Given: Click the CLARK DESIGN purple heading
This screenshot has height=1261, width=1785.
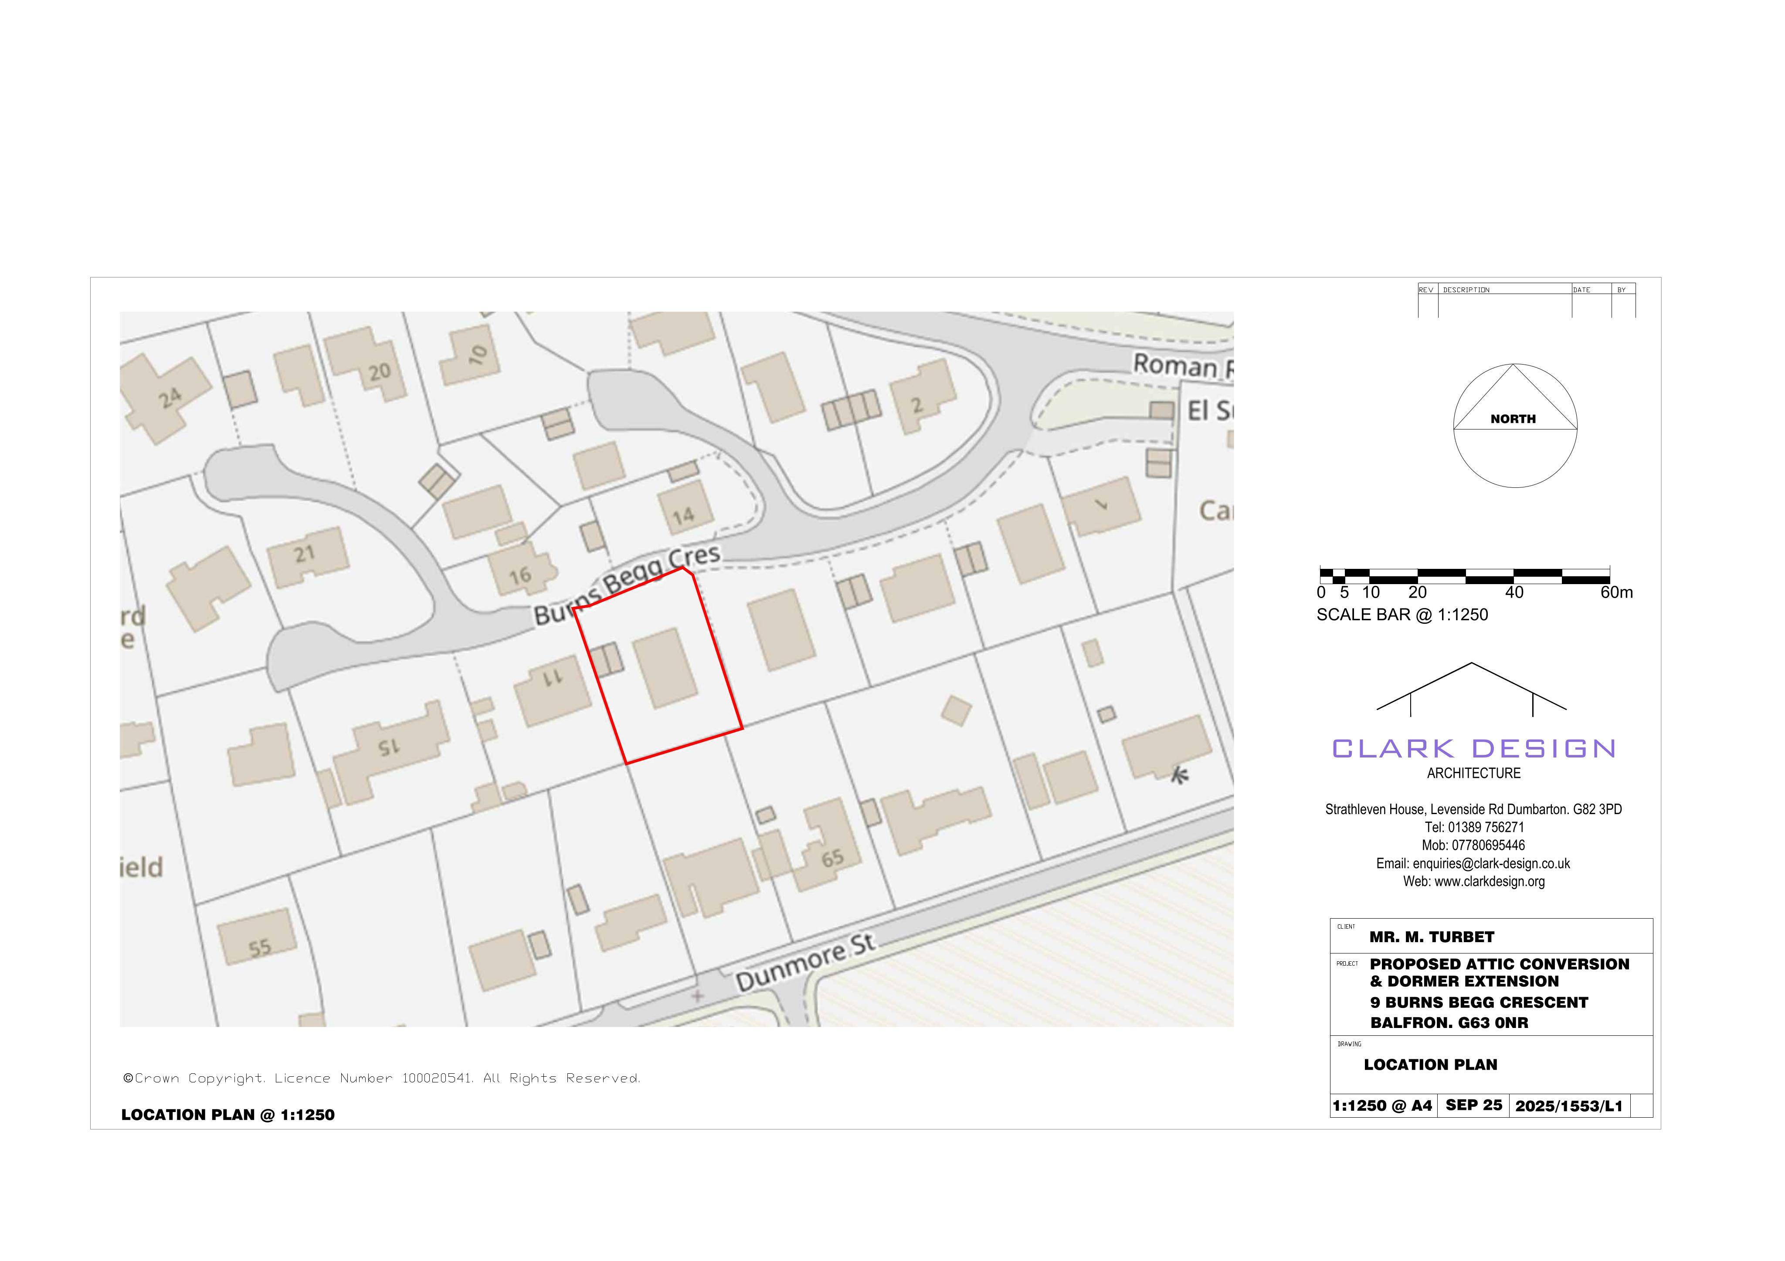Looking at the screenshot, I should click(x=1474, y=748).
